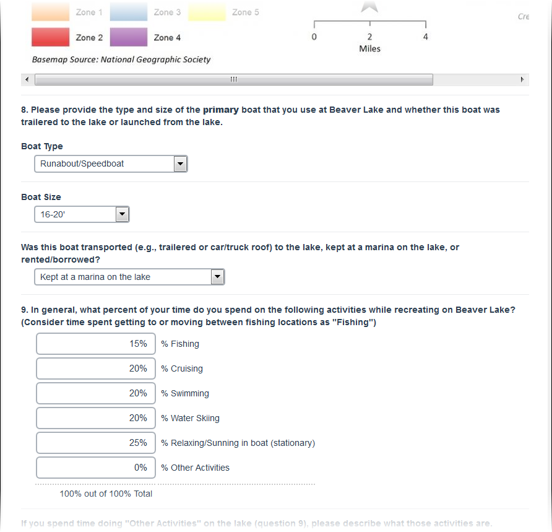Screen dimensions: 552x532
Task: Click the Water Skiing percent field
Action: point(96,418)
